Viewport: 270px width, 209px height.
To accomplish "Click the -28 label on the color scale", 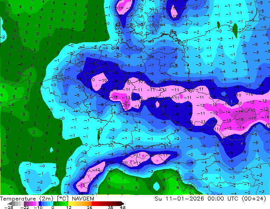I will click(9, 207).
